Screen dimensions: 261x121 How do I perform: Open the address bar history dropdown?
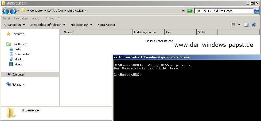(x=183, y=11)
